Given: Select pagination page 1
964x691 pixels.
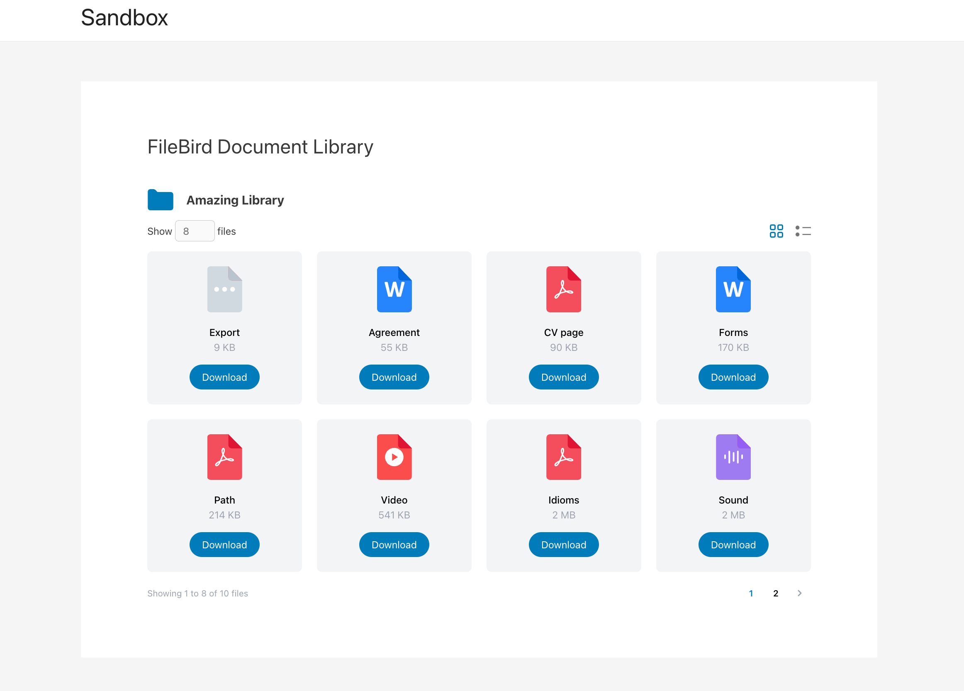Looking at the screenshot, I should [751, 593].
